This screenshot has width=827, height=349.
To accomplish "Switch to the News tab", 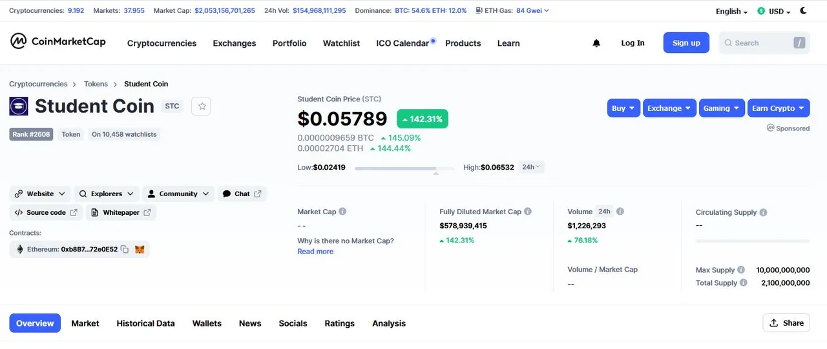I will click(250, 323).
